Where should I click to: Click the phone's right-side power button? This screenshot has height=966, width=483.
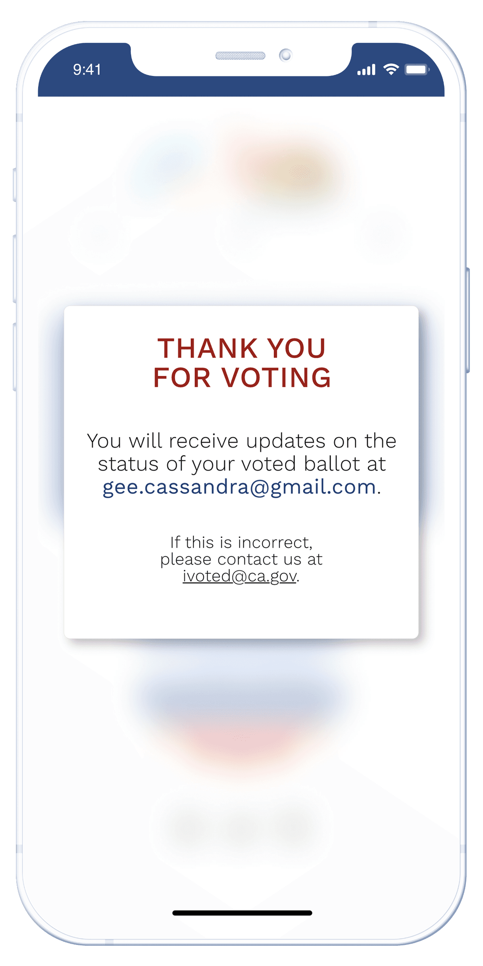point(468,320)
